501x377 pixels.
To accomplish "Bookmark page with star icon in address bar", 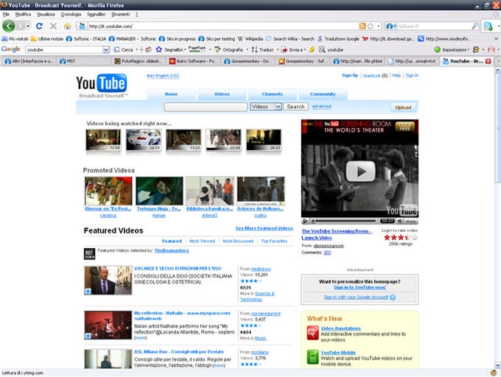I will click(x=371, y=27).
